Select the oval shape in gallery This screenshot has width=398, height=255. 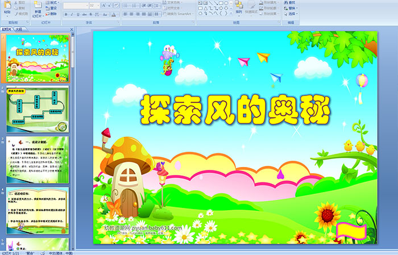(226, 3)
